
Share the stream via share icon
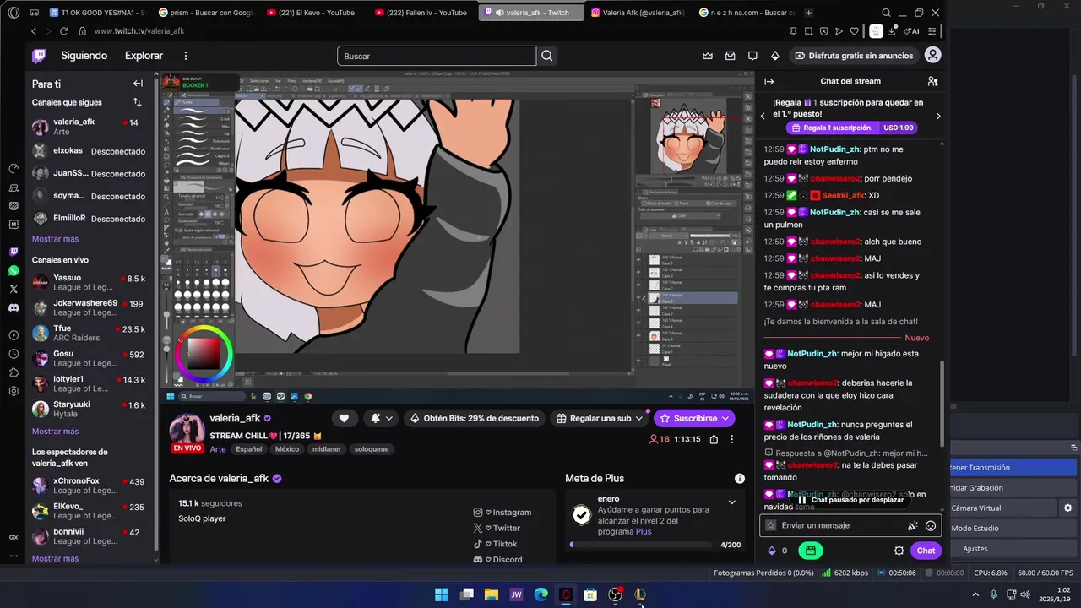point(714,439)
